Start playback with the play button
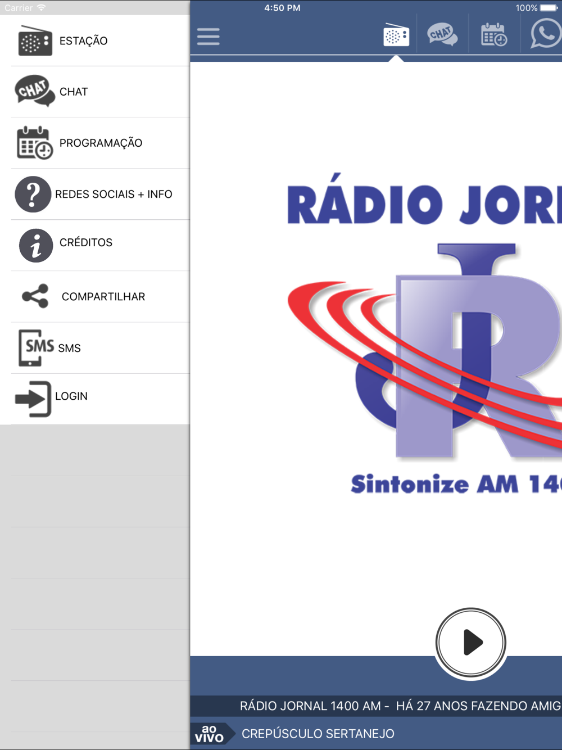562x750 pixels. [471, 643]
